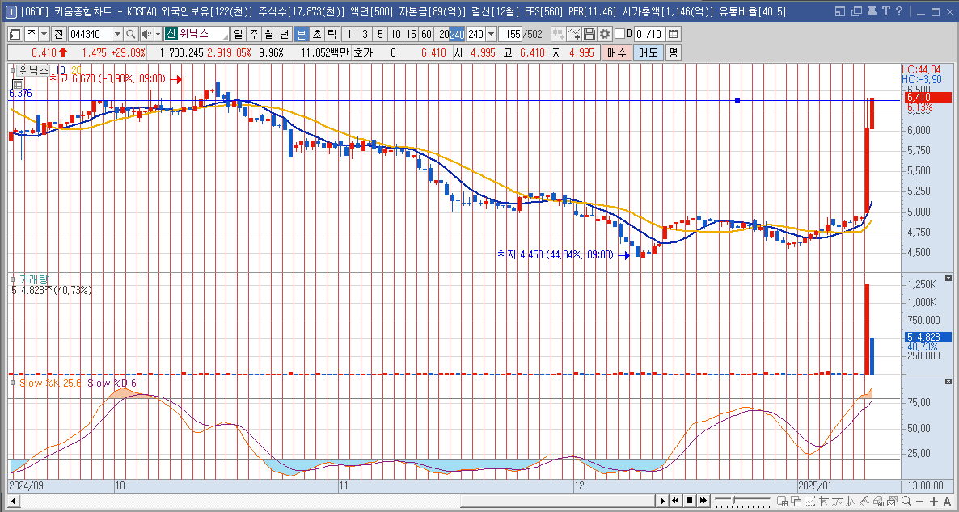Click the date field 01/10
The width and height of the screenshot is (959, 512).
click(x=648, y=34)
